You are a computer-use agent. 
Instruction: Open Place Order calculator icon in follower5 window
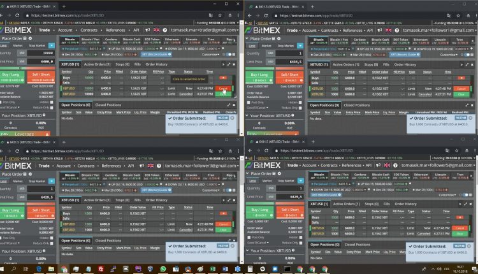tap(274, 173)
